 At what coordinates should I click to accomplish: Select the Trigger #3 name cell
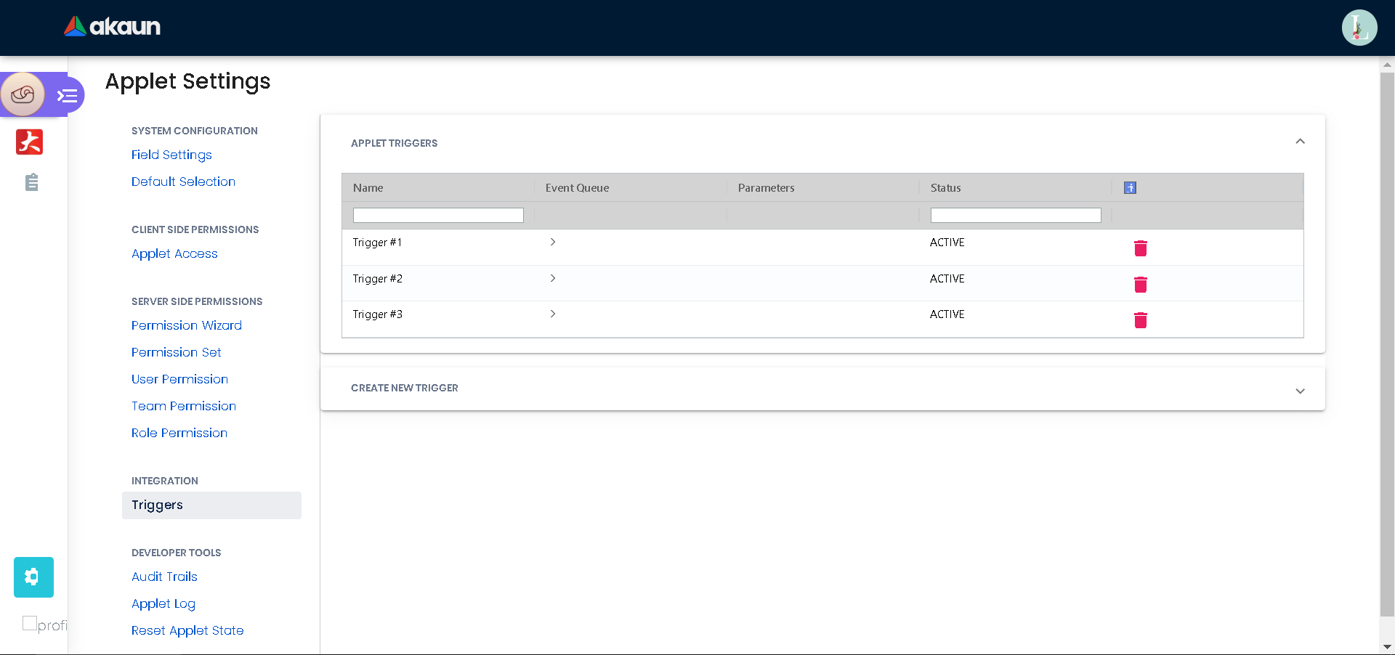pyautogui.click(x=377, y=314)
